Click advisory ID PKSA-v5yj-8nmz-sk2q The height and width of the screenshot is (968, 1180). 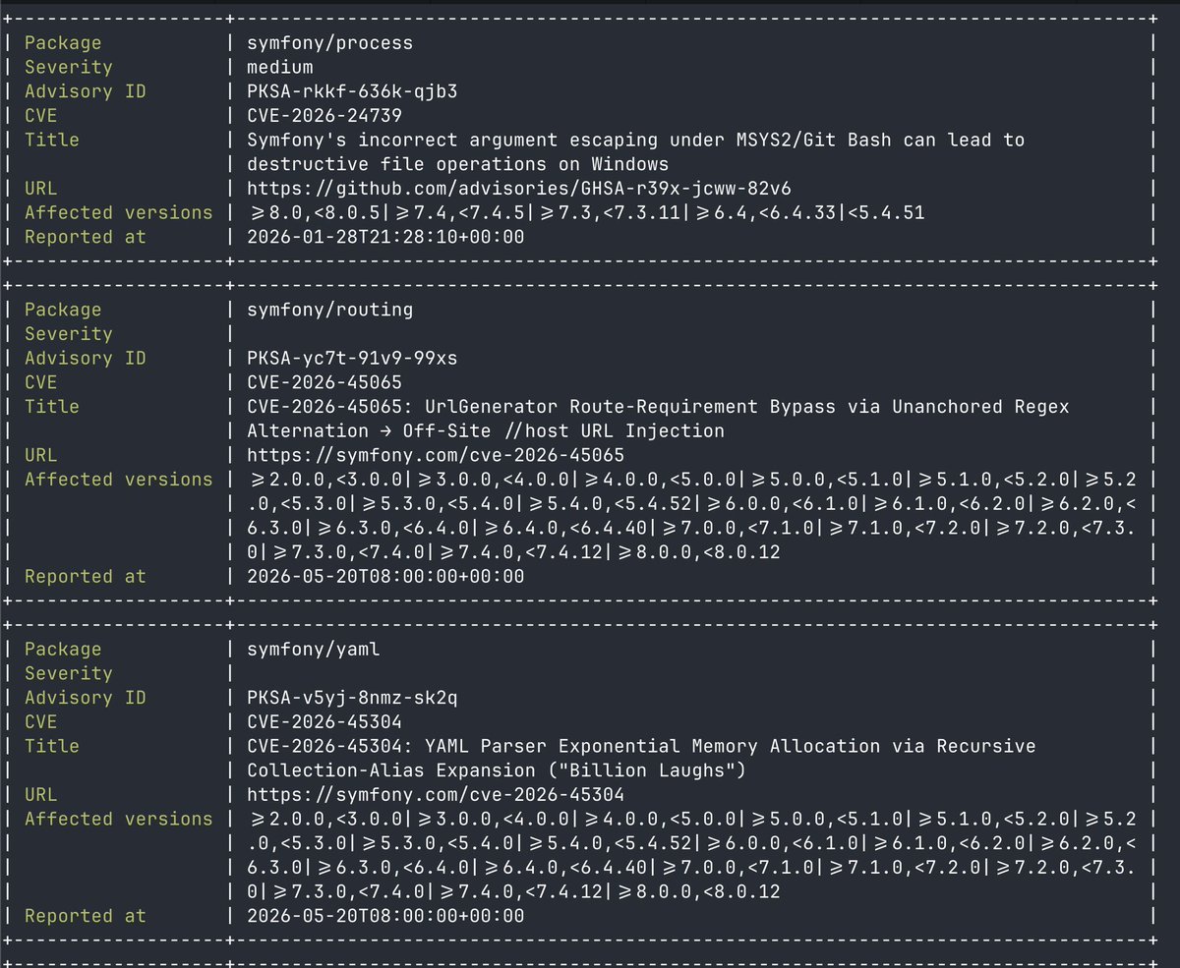click(x=351, y=697)
